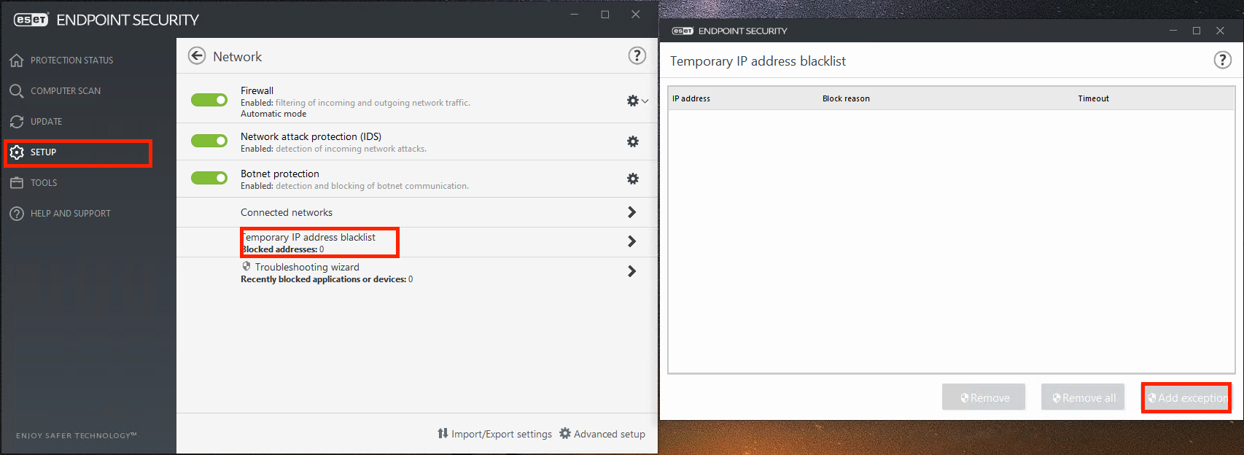This screenshot has height=455, width=1244.
Task: Click 'Automatic mode' text under Firewall
Action: tap(273, 114)
